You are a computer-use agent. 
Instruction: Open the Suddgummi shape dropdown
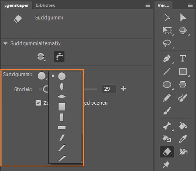click(x=42, y=76)
